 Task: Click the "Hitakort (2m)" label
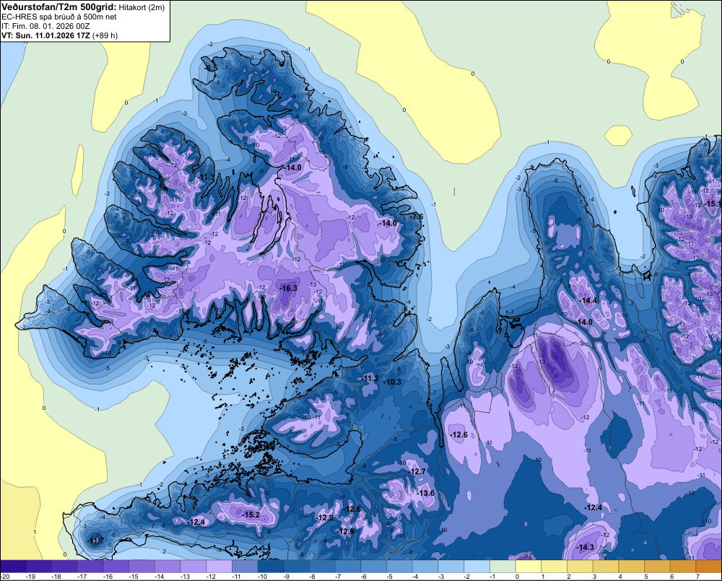pos(142,7)
